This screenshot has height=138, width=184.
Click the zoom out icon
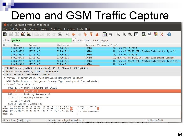124,34
